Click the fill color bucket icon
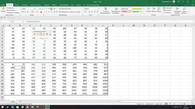The image size is (195, 109). pos(37,12)
